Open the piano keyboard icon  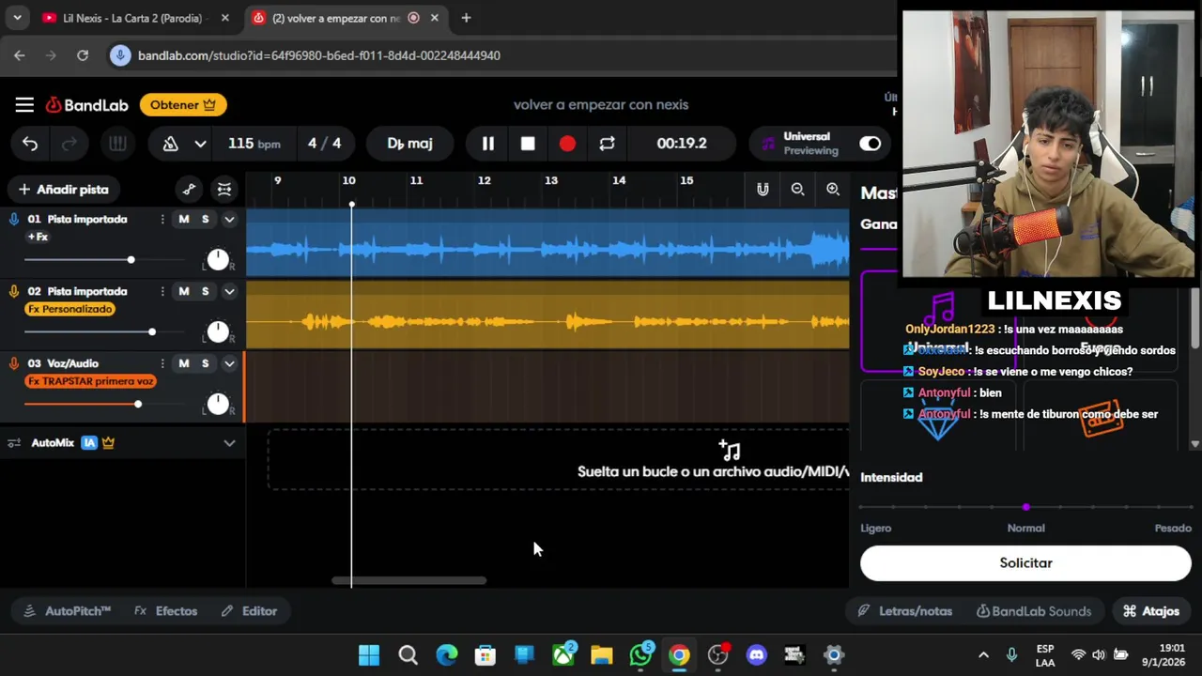coord(117,144)
